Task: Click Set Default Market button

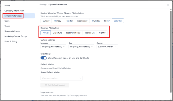Action: (x=55, y=85)
